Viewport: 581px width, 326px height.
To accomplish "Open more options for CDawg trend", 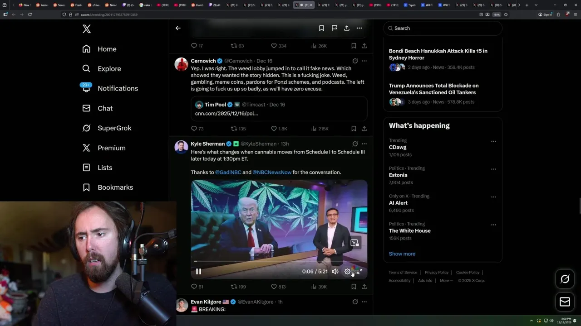I will coord(493,141).
